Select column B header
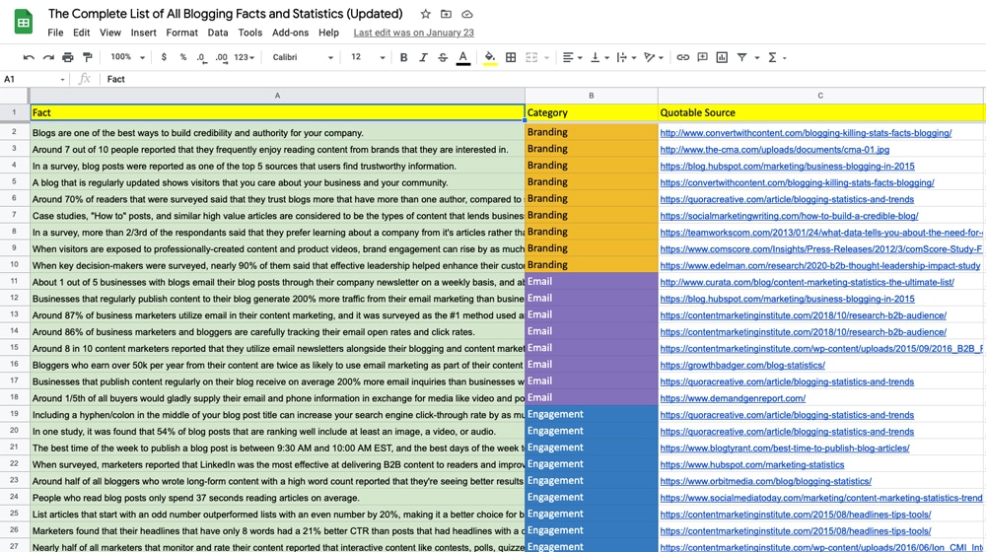The width and height of the screenshot is (986, 552). [591, 96]
